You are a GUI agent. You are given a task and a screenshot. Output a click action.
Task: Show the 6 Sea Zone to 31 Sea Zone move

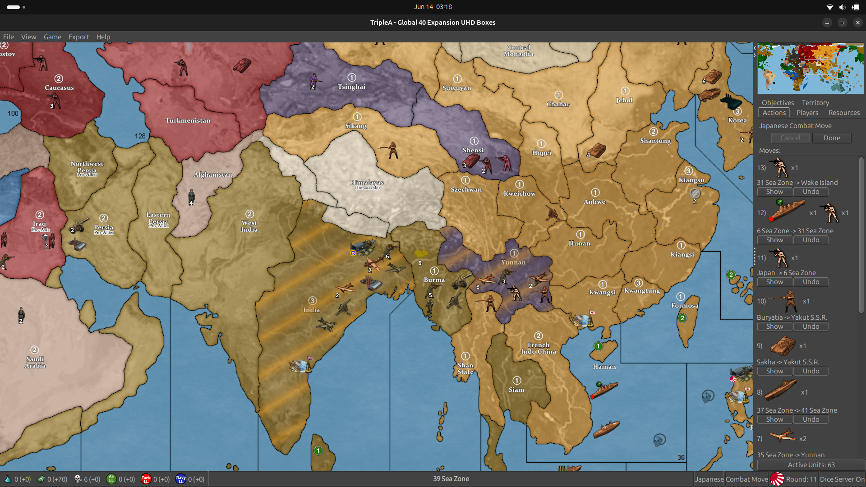tap(774, 240)
